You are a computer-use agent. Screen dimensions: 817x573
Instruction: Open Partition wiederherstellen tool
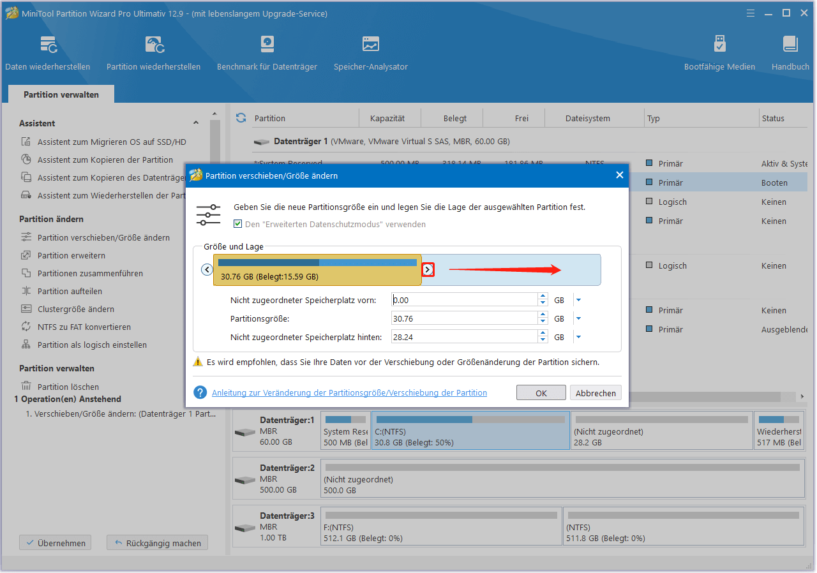coord(153,53)
